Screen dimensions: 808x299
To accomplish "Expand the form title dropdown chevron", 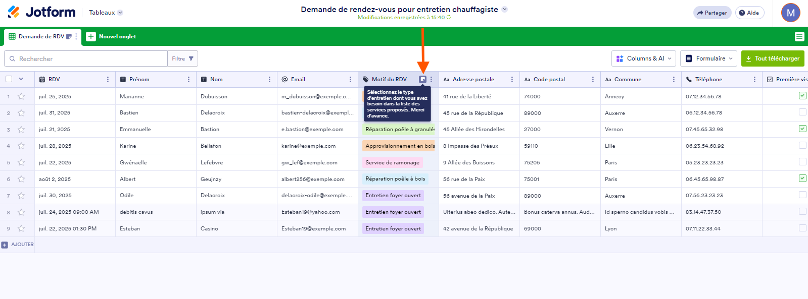I will click(504, 9).
